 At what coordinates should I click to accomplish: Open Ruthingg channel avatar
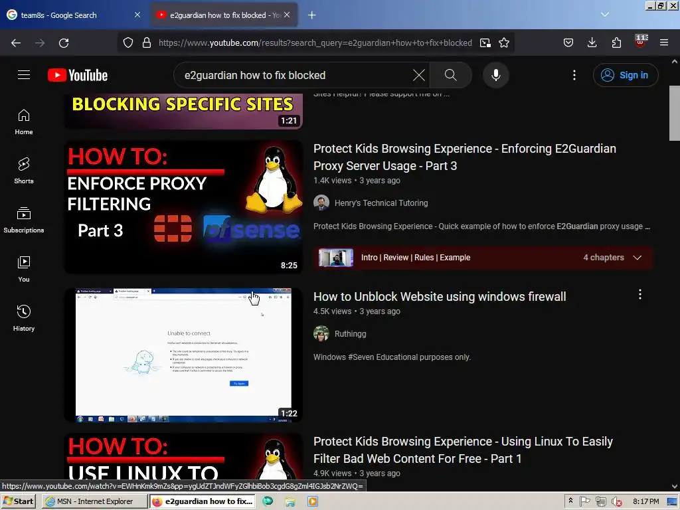coord(321,334)
